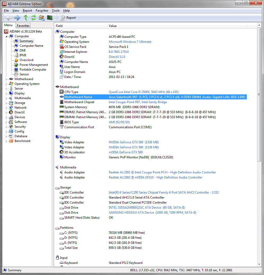Viewport: 264px width, 275px height.
Task: Click the scrollbar down arrow
Action: coord(259,264)
